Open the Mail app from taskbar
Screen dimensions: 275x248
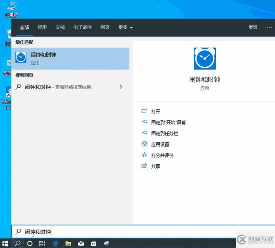tap(81, 244)
